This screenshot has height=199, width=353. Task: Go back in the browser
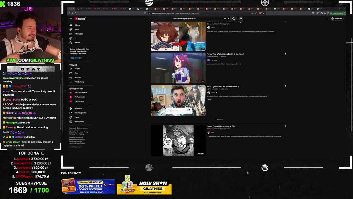(69, 13)
